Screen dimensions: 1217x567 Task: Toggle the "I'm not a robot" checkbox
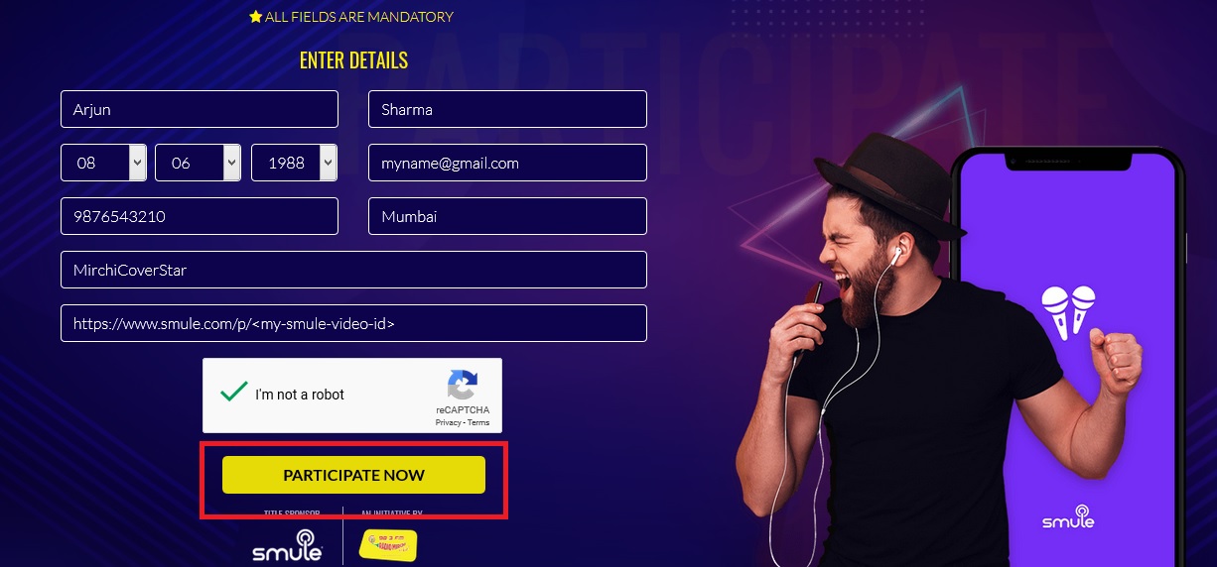click(x=234, y=393)
